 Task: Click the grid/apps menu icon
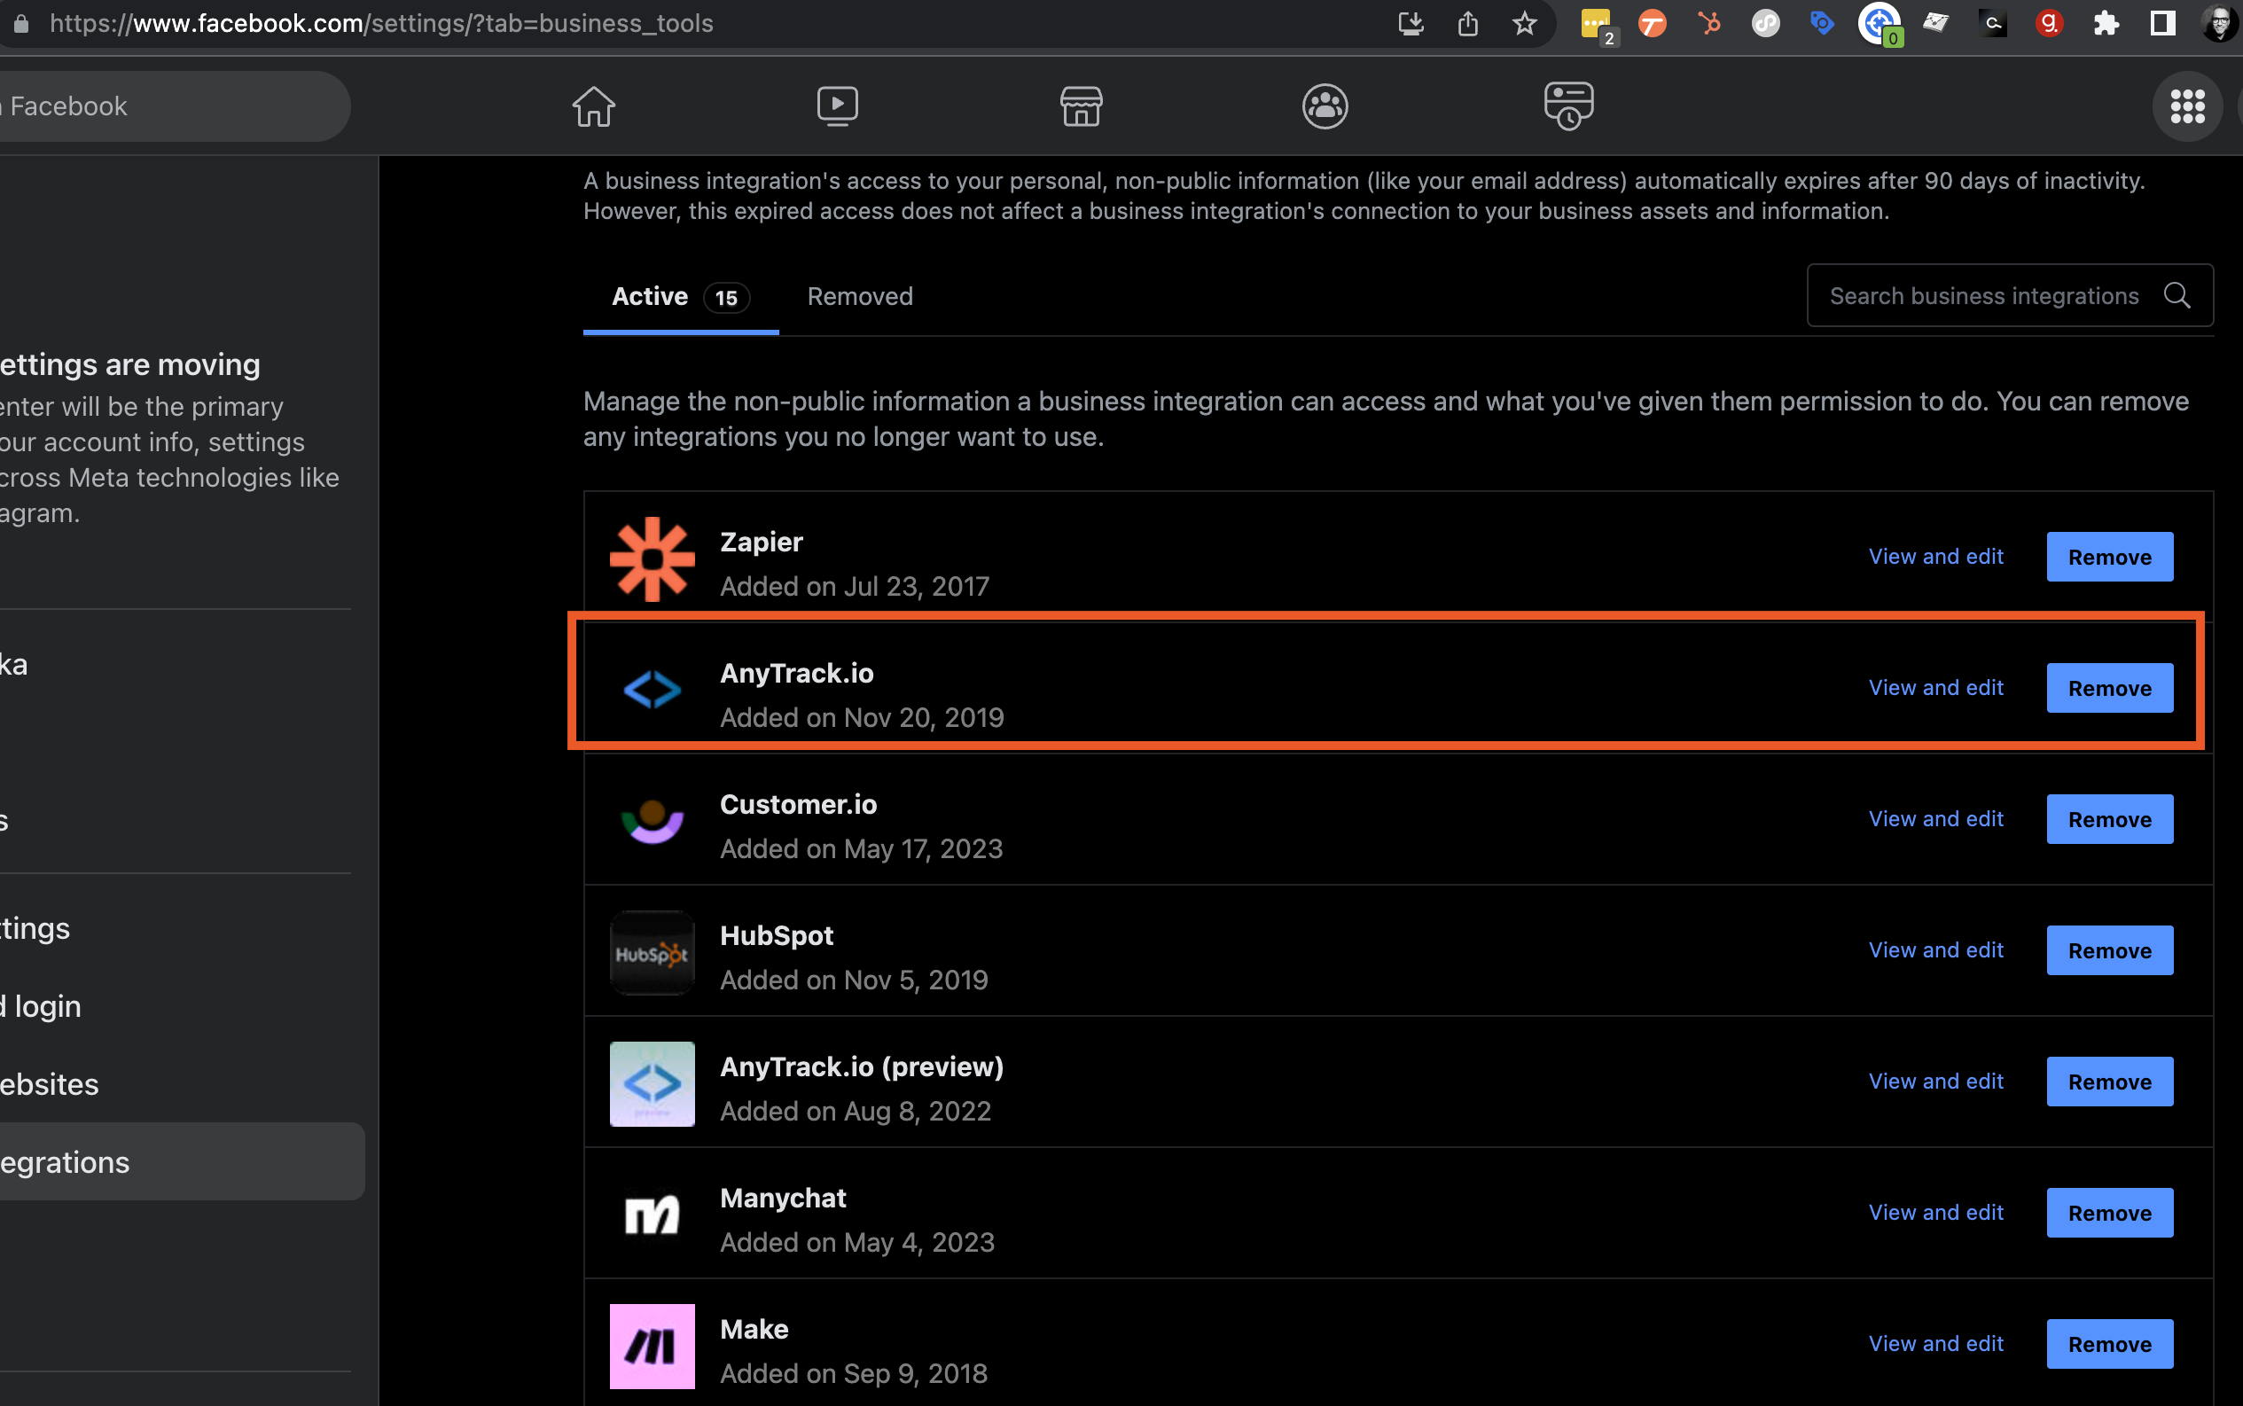(2186, 105)
